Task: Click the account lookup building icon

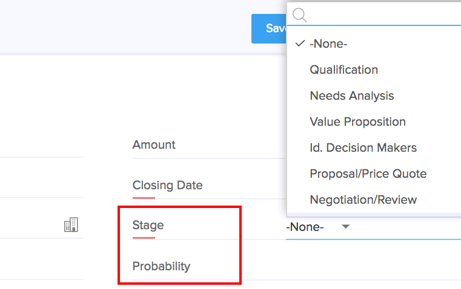Action: pyautogui.click(x=71, y=226)
